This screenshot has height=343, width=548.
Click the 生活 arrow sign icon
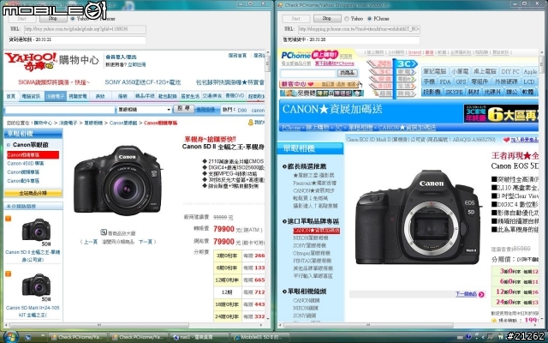click(x=405, y=86)
